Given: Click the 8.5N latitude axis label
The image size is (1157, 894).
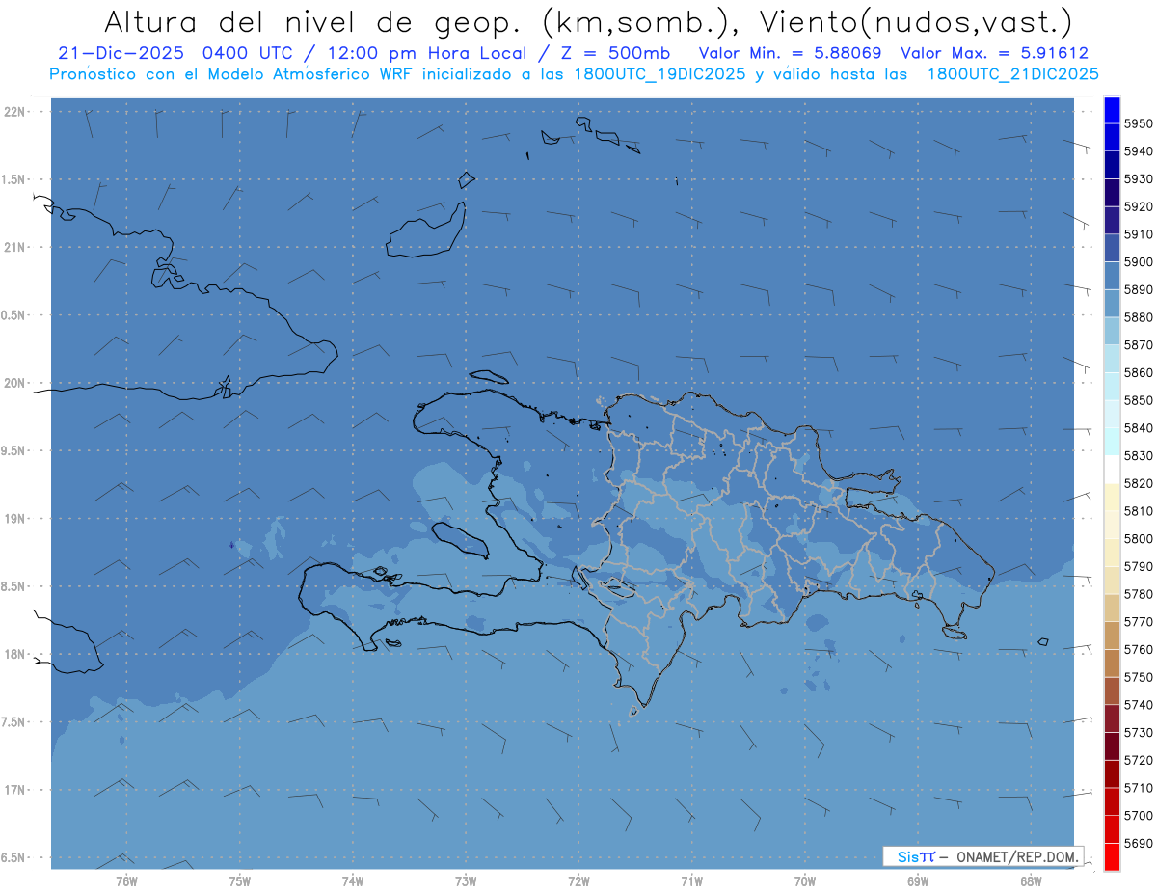Looking at the screenshot, I should click(x=14, y=586).
